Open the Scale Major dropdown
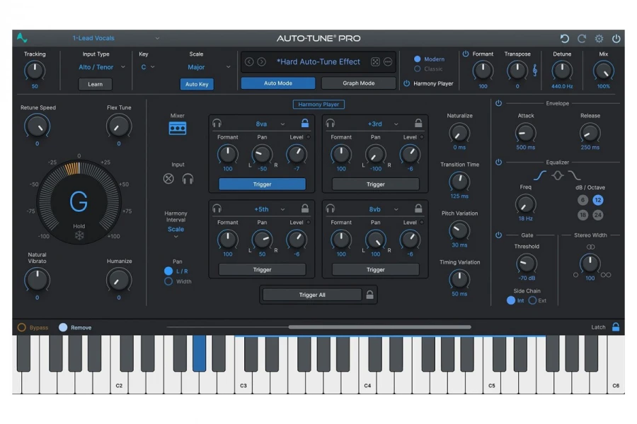This screenshot has height=424, width=637. (208, 67)
